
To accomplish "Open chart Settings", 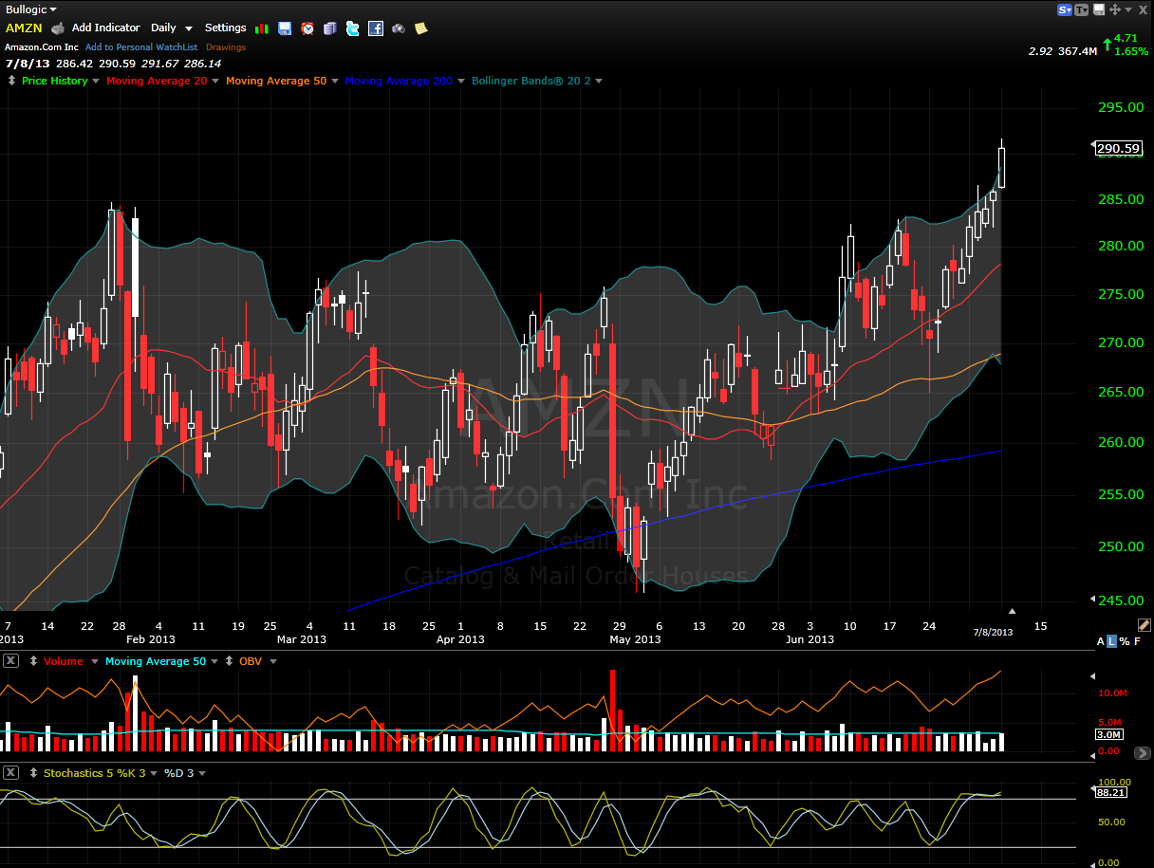I will pos(225,28).
